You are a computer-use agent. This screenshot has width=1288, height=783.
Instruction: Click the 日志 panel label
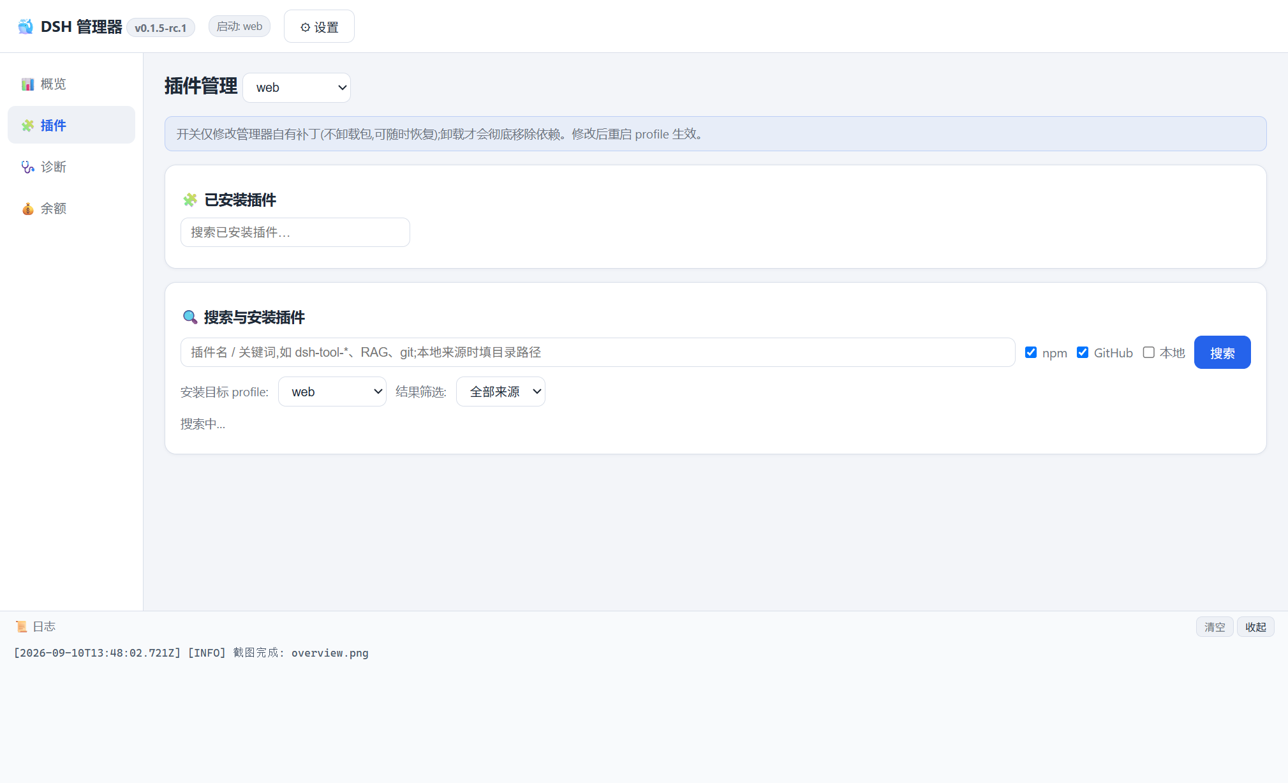click(x=44, y=627)
